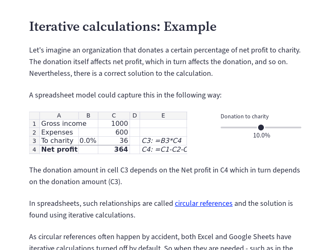Click the 'circular references' hyperlink
This screenshot has height=250, width=333.
pyautogui.click(x=204, y=204)
